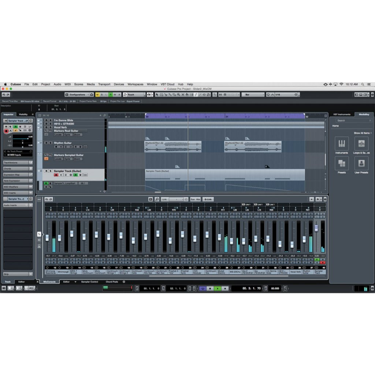Viewport: 375px width, 375px height.
Task: Record-enable the Sampler Track (Guitar)
Action: point(56,175)
